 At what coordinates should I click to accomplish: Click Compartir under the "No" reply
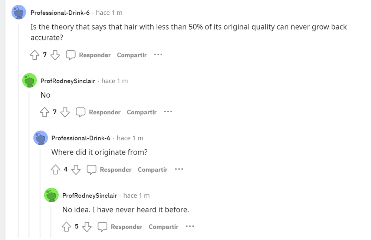[141, 112]
